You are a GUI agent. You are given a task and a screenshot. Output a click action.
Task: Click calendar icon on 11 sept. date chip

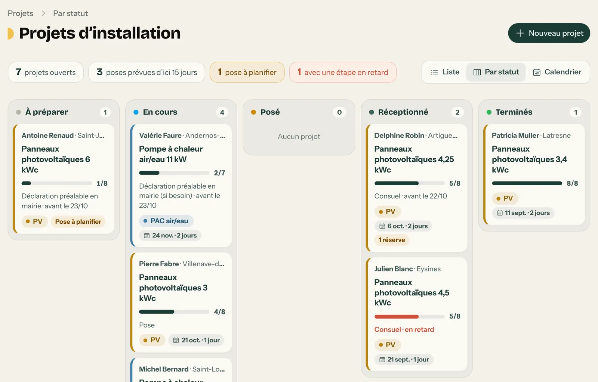[500, 213]
